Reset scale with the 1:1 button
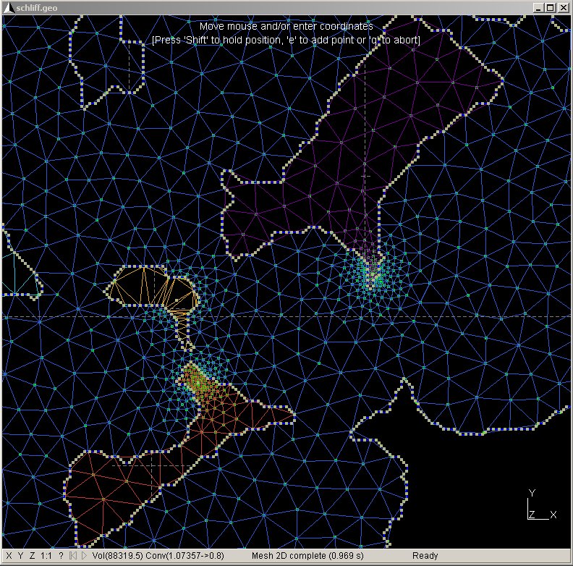The width and height of the screenshot is (573, 566). click(x=46, y=556)
